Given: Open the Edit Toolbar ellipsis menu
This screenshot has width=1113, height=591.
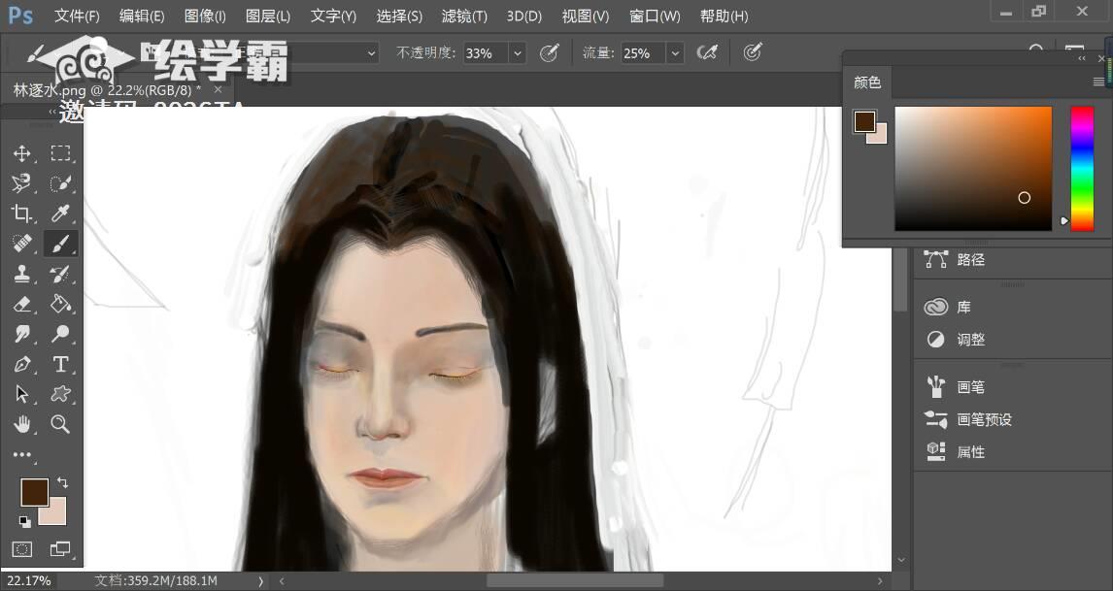Looking at the screenshot, I should pyautogui.click(x=22, y=455).
